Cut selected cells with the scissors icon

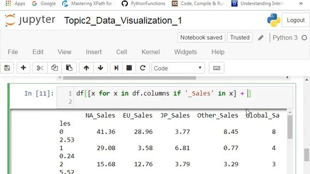(40, 68)
